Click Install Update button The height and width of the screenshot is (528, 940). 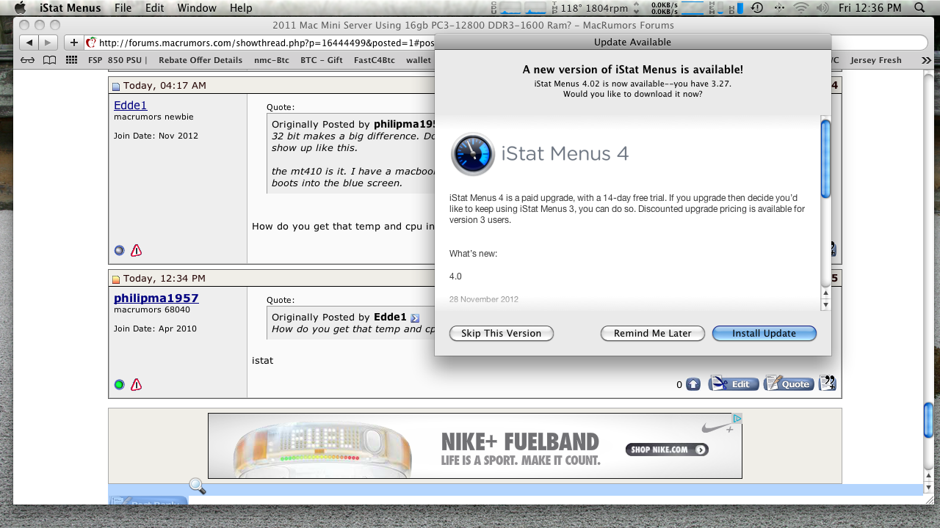[764, 333]
